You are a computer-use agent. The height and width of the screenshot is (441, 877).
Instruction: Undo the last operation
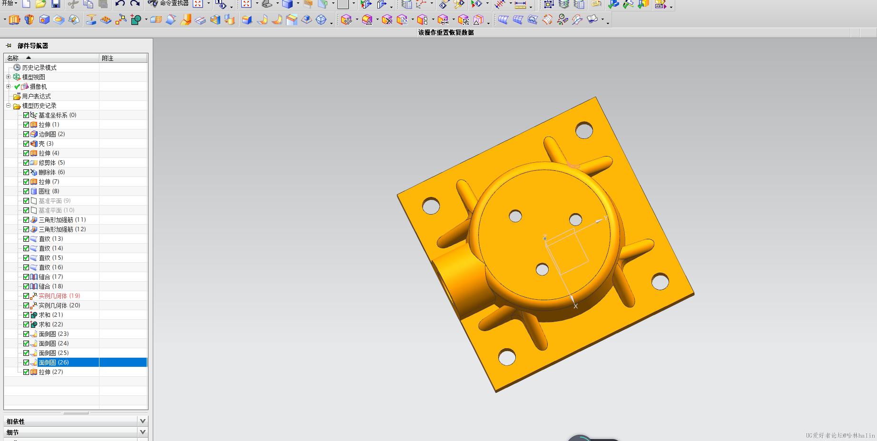point(120,4)
